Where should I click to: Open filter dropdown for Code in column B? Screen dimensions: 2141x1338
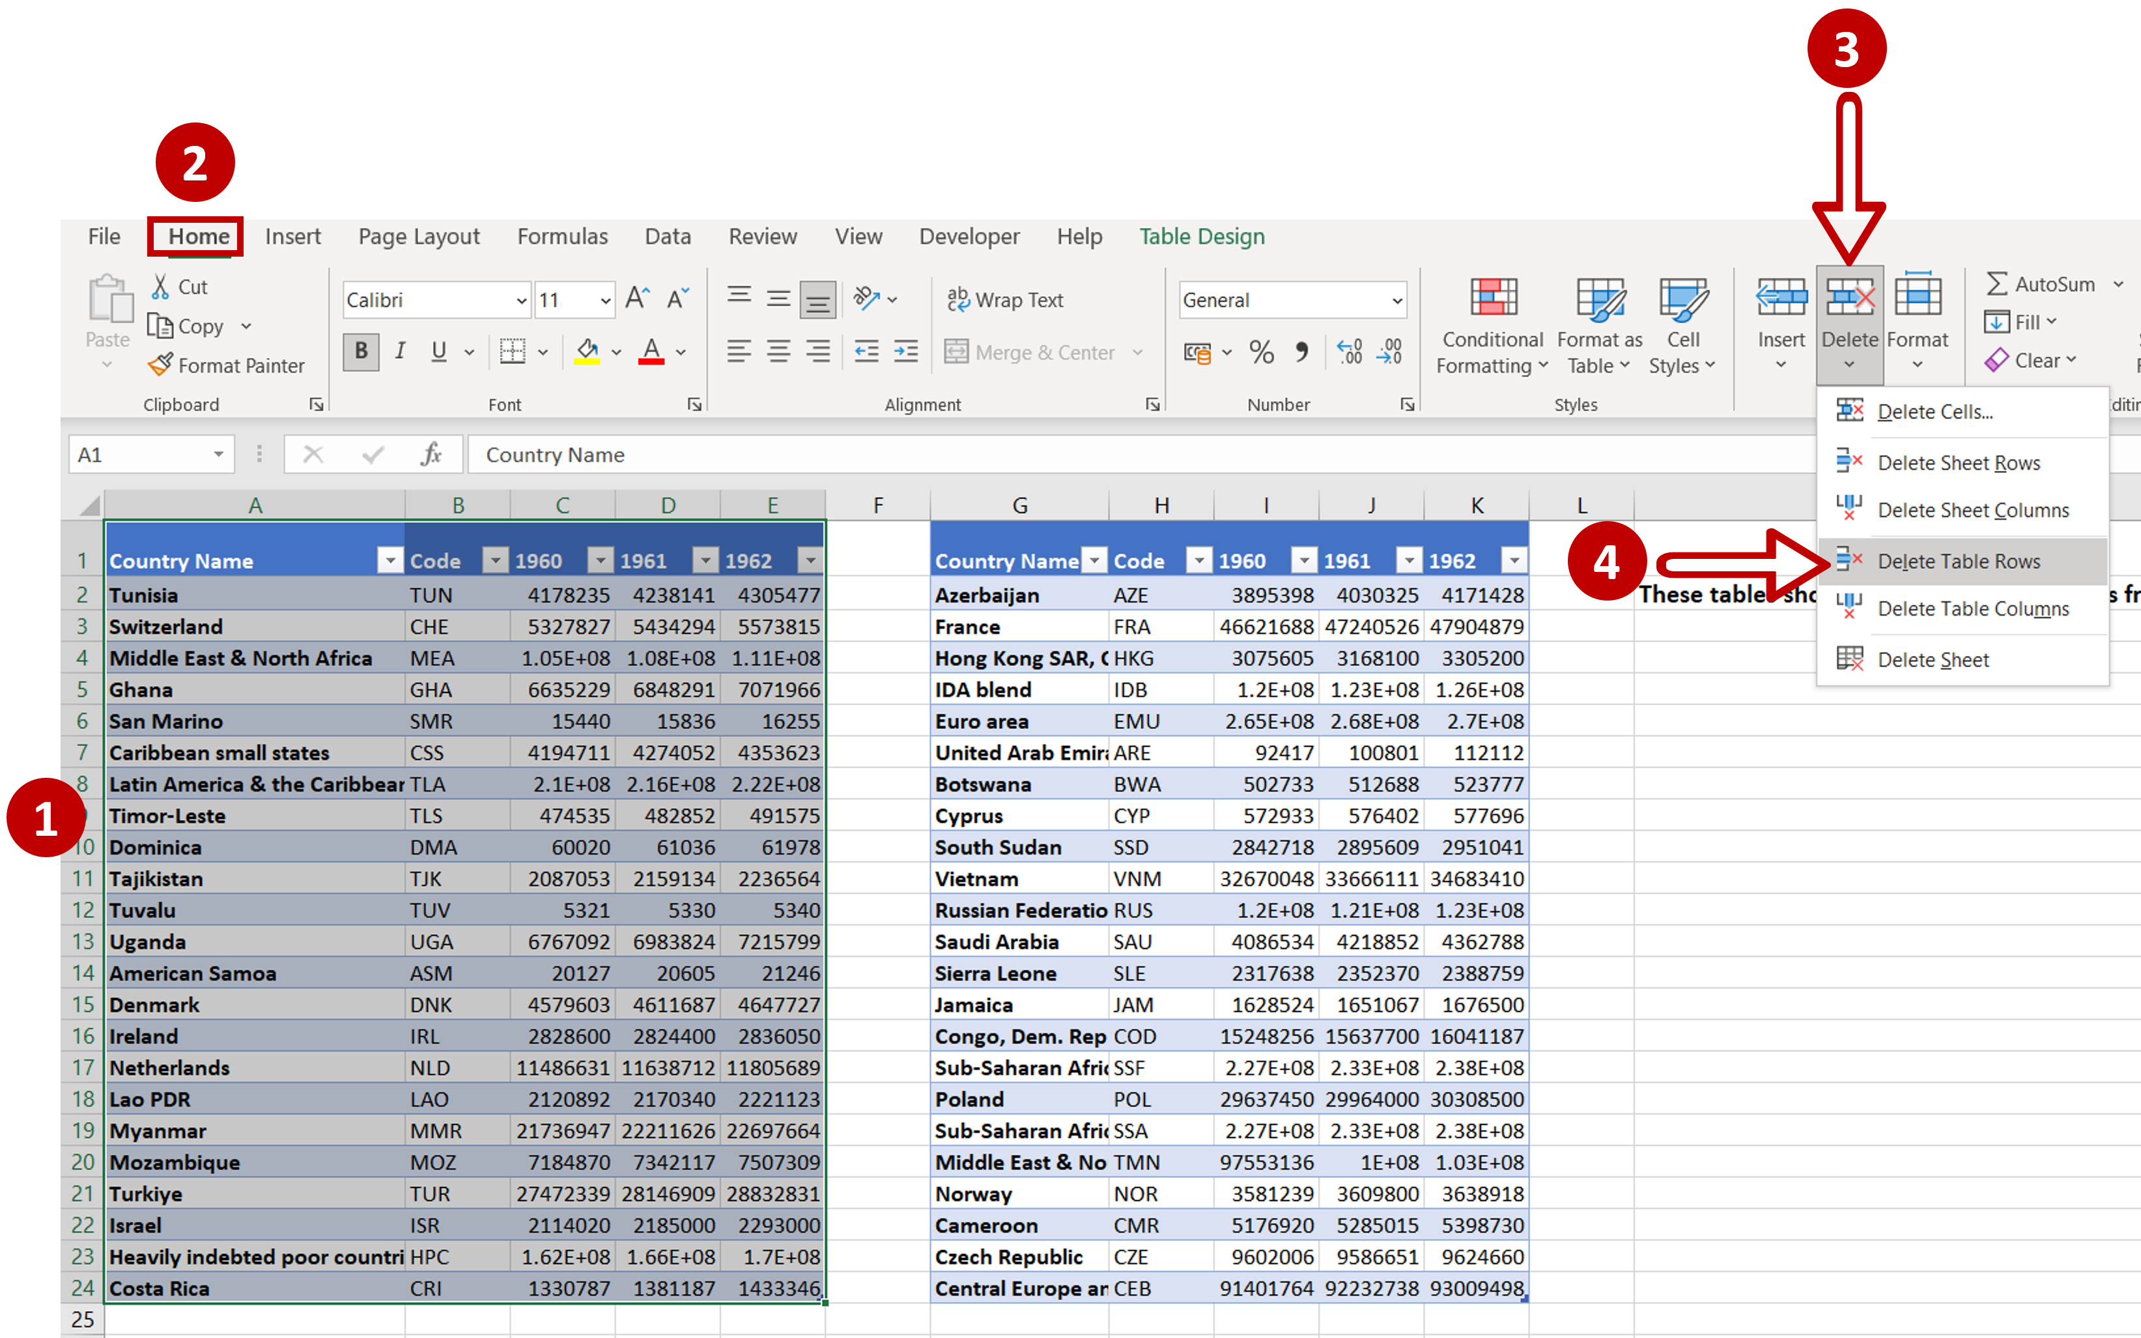[x=496, y=560]
